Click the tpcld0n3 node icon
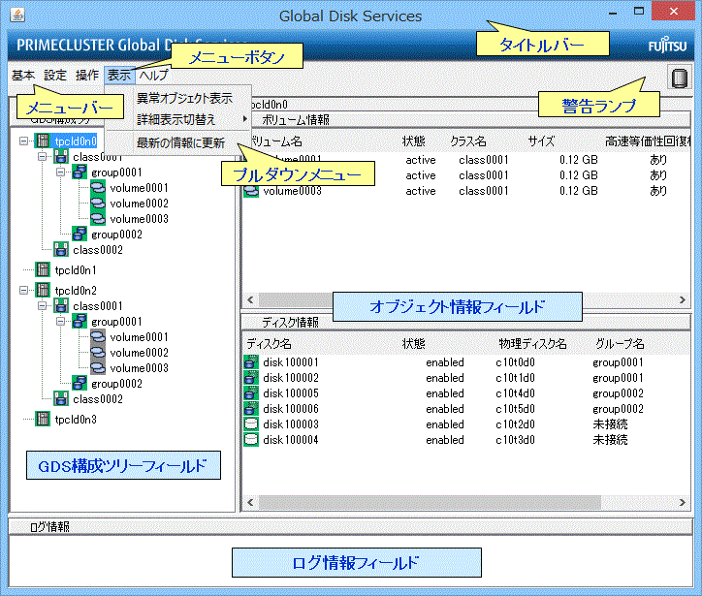This screenshot has width=702, height=596. click(x=43, y=419)
